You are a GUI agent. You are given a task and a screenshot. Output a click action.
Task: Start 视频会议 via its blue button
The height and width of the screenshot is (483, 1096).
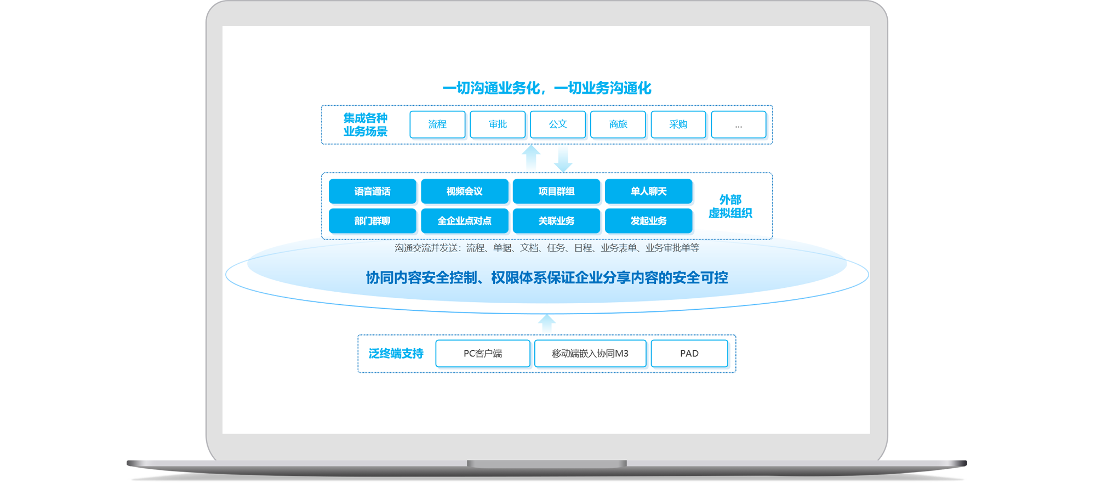click(464, 191)
